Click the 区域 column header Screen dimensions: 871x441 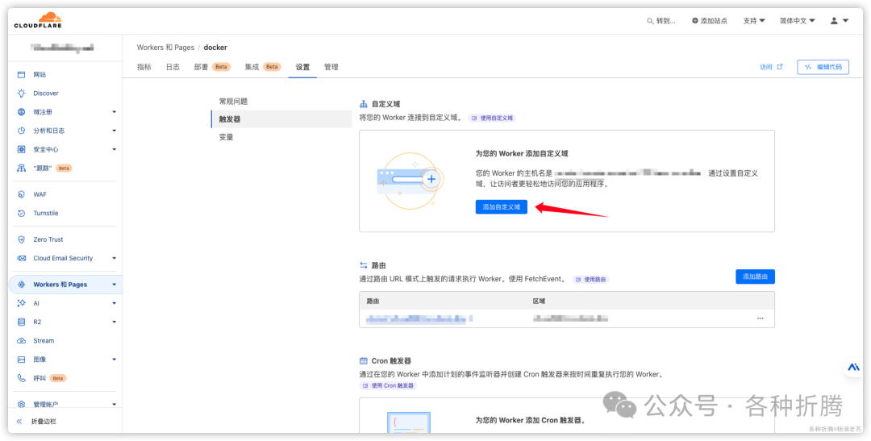click(x=540, y=301)
